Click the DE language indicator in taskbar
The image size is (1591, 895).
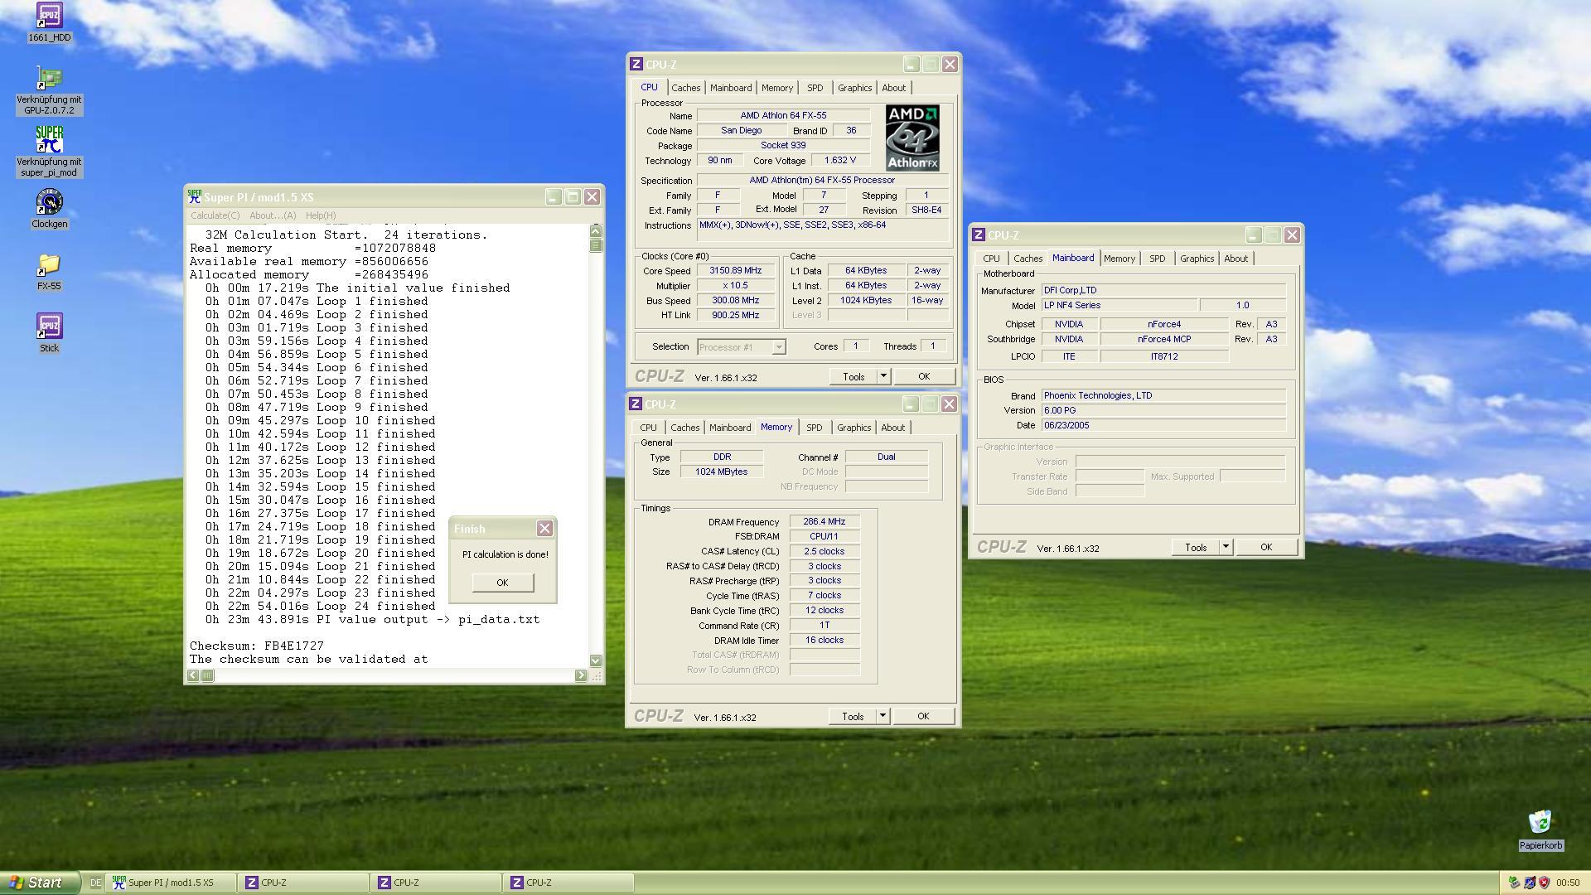95,883
